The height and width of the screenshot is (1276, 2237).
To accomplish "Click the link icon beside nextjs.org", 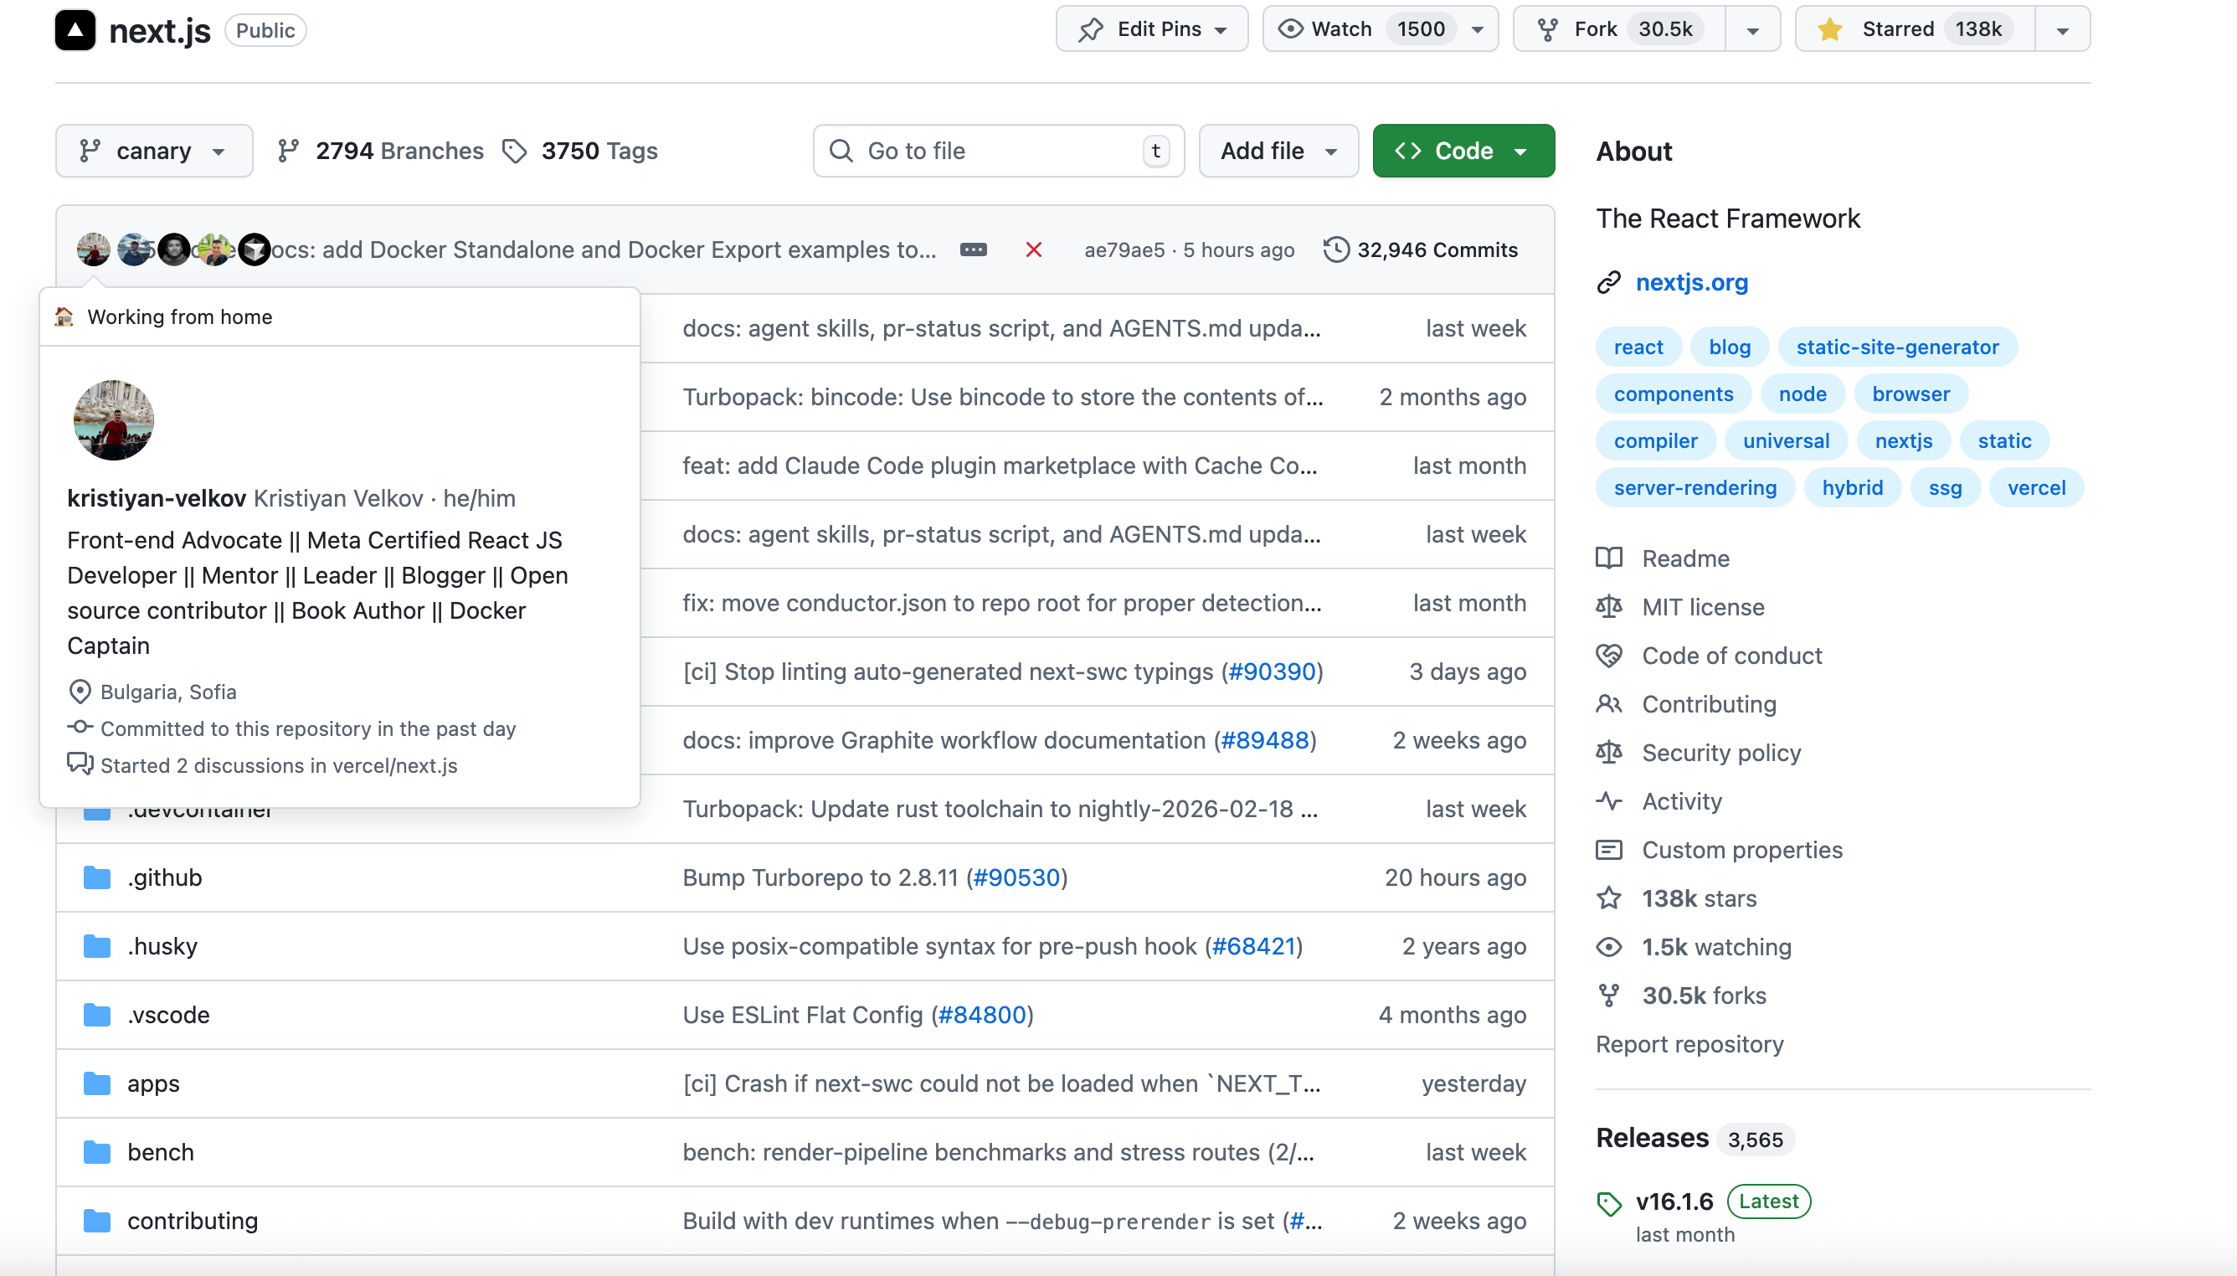I will (x=1609, y=282).
